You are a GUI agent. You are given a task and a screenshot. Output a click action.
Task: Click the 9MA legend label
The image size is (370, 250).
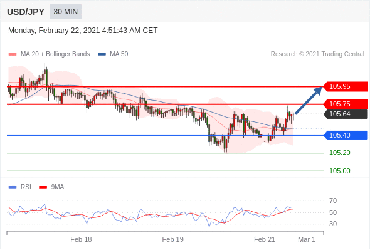[x=58, y=187]
